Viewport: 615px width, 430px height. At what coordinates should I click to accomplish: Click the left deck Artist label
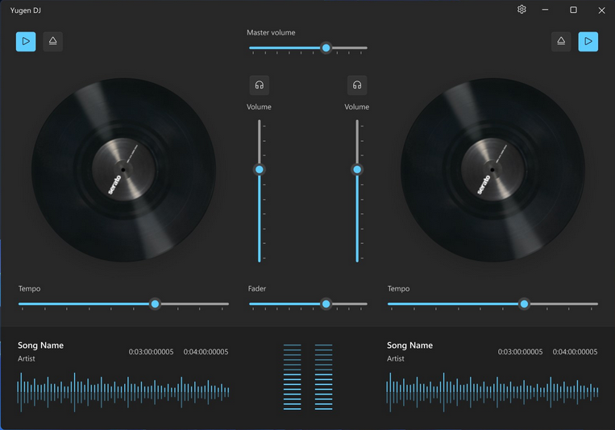(x=27, y=358)
